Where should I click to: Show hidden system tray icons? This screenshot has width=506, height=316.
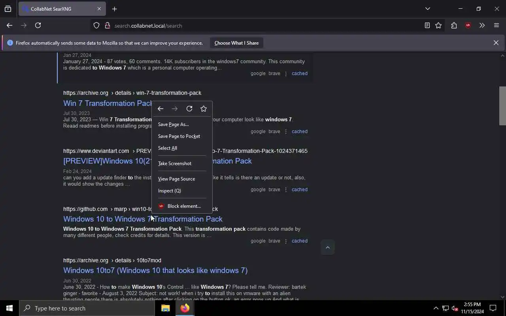tap(436, 308)
